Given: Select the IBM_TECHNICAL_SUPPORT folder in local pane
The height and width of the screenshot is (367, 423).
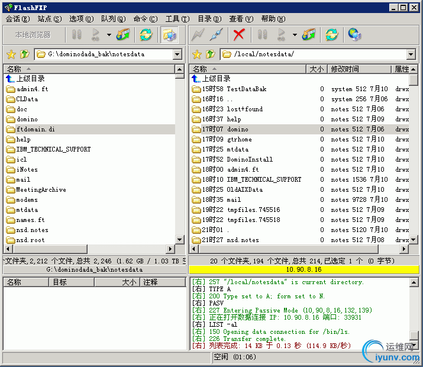Looking at the screenshot, I should [53, 149].
